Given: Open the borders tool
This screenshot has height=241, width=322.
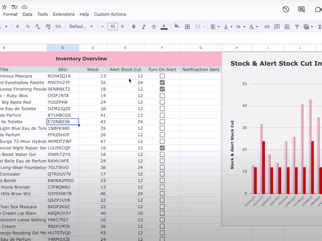Looking at the screenshot, I should click(x=187, y=27).
